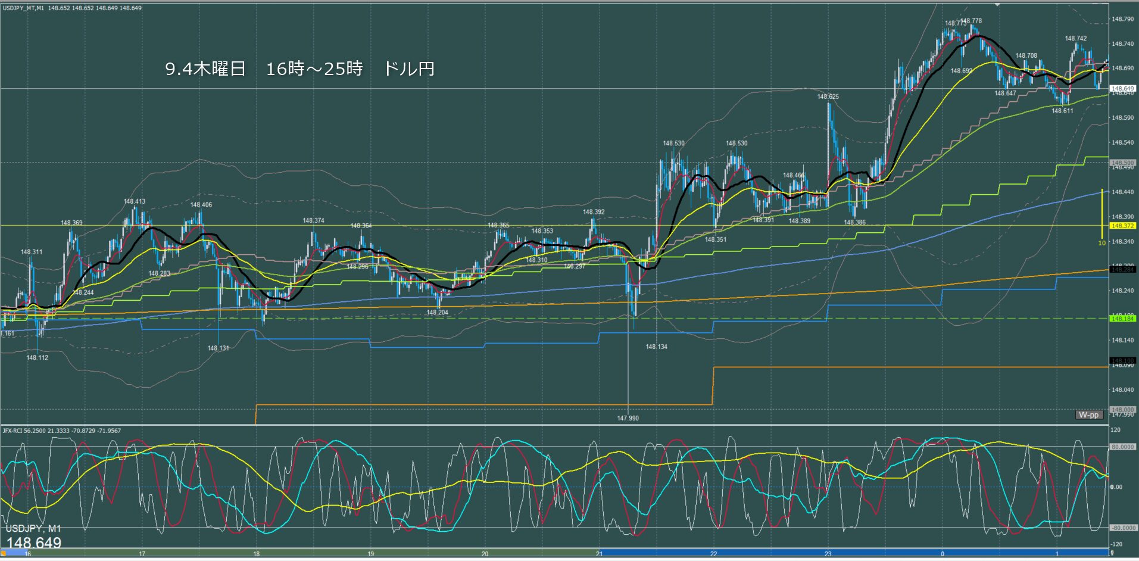Click the large 148.649 price display bottom-left
The width and height of the screenshot is (1139, 561).
click(34, 543)
